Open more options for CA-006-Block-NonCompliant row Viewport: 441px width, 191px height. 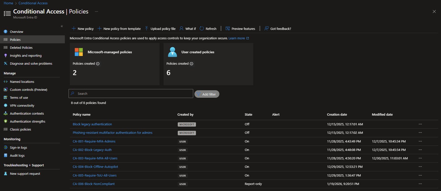tap(420, 184)
